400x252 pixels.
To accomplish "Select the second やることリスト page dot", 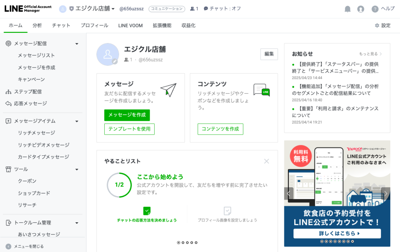I will click(183, 243).
